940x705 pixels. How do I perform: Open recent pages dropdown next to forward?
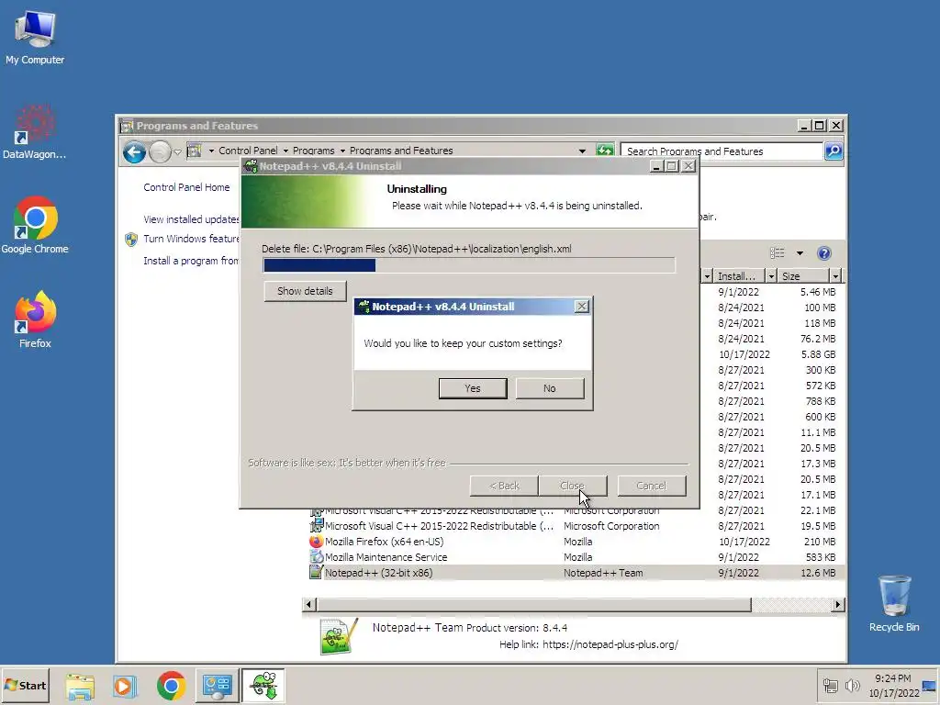[x=178, y=152]
